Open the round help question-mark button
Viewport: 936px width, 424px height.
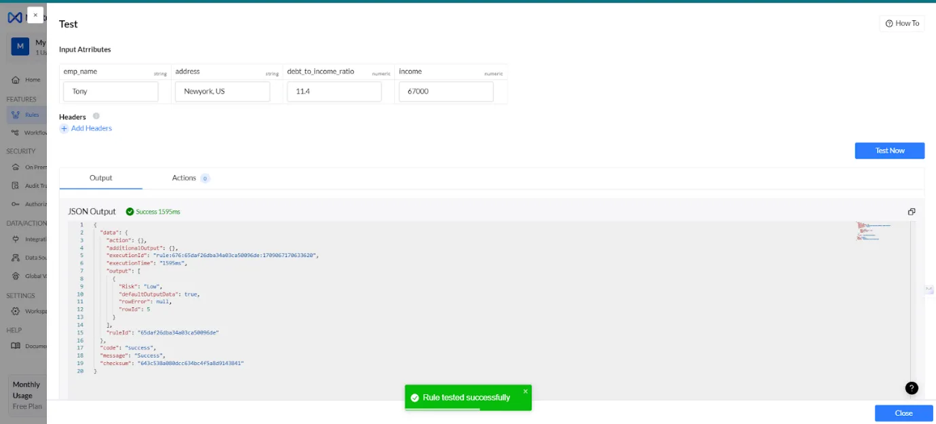912,388
